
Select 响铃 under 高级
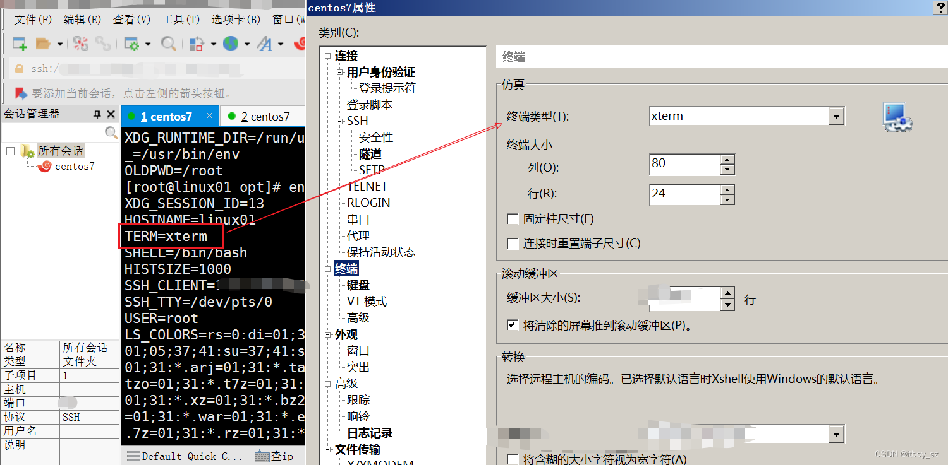point(358,416)
